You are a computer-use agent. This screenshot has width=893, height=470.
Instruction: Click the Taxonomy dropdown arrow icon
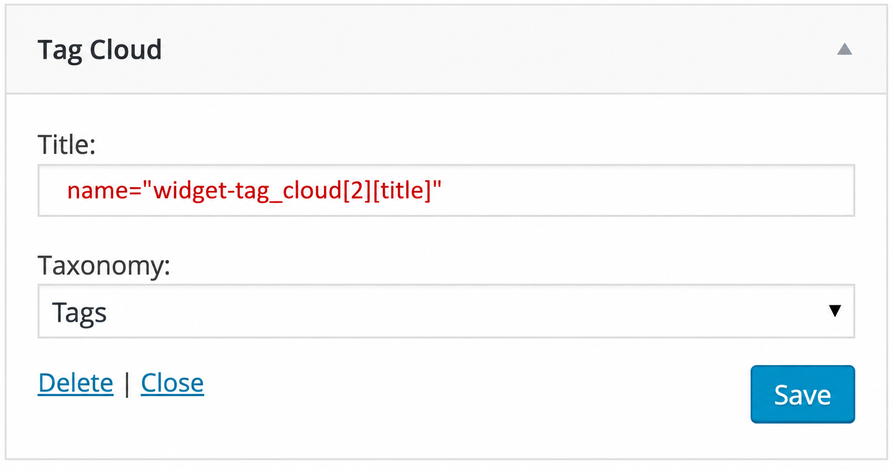pyautogui.click(x=835, y=311)
